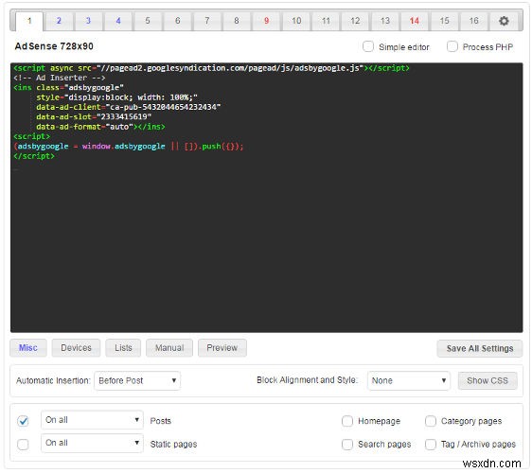Click the adsbygoogle push code line

(x=129, y=147)
